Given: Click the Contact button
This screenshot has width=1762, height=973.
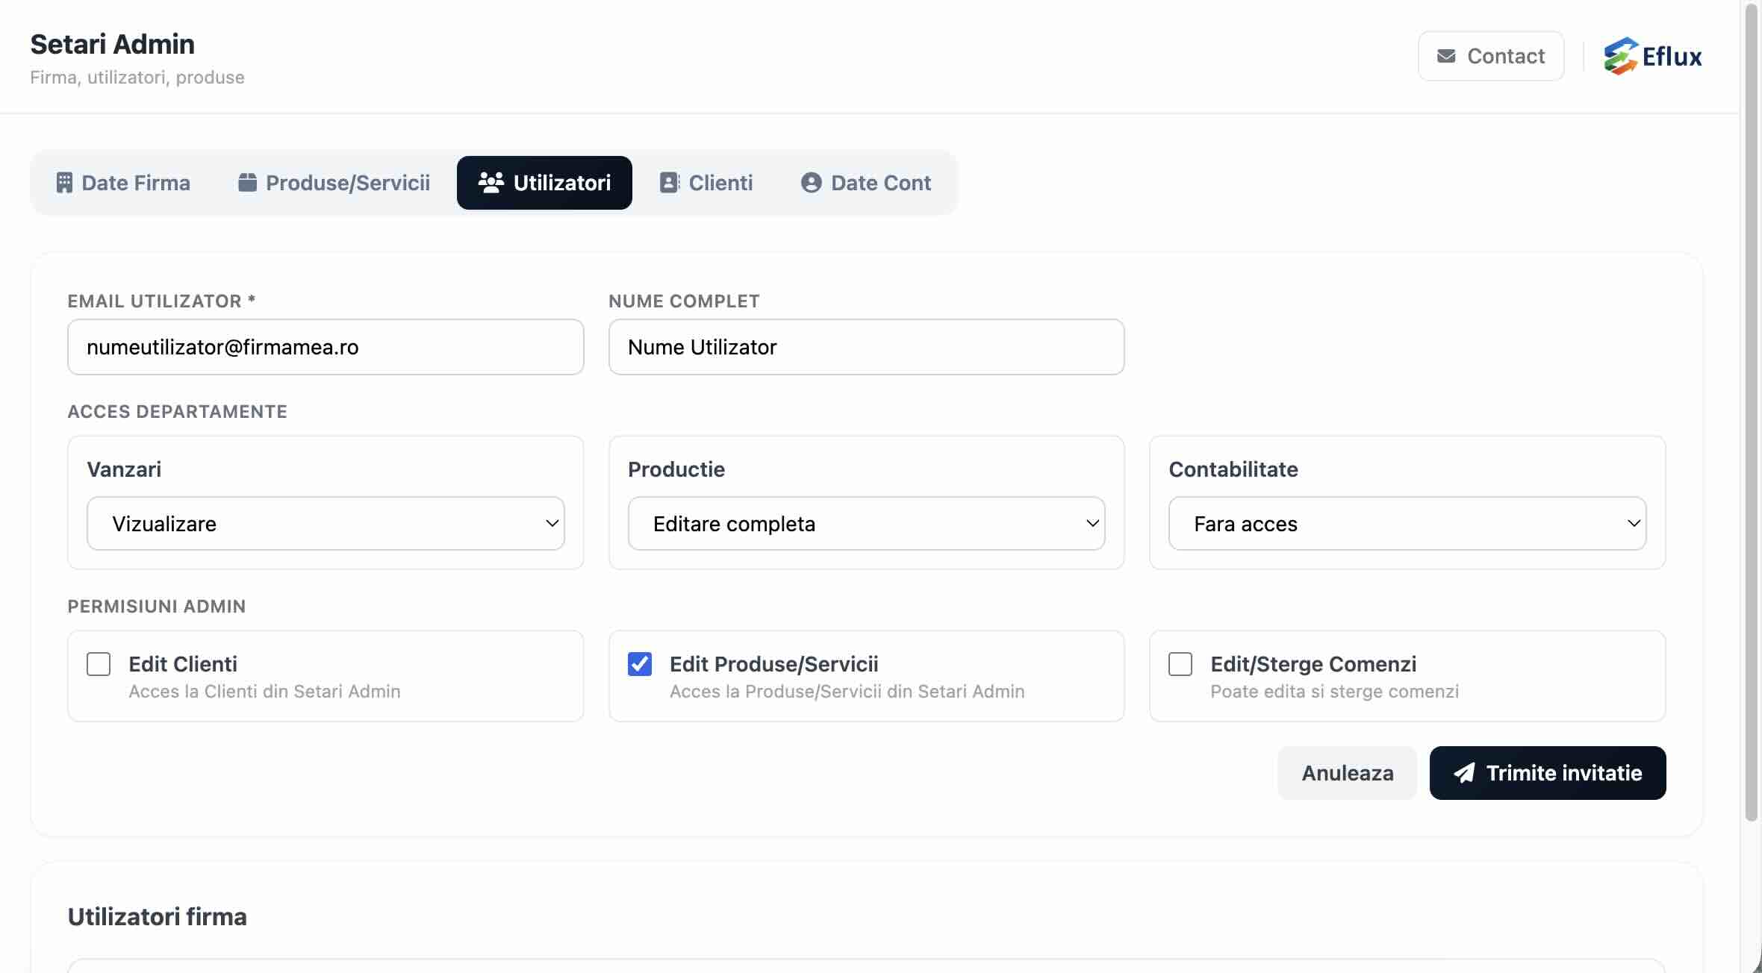Looking at the screenshot, I should tap(1491, 56).
